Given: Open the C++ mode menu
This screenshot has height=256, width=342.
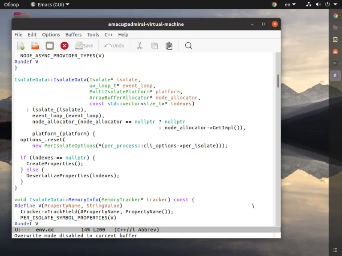Looking at the screenshot, I should [109, 35].
